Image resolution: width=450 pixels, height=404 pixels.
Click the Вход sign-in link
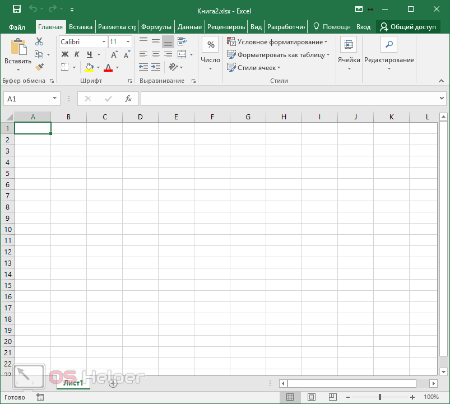pyautogui.click(x=363, y=27)
